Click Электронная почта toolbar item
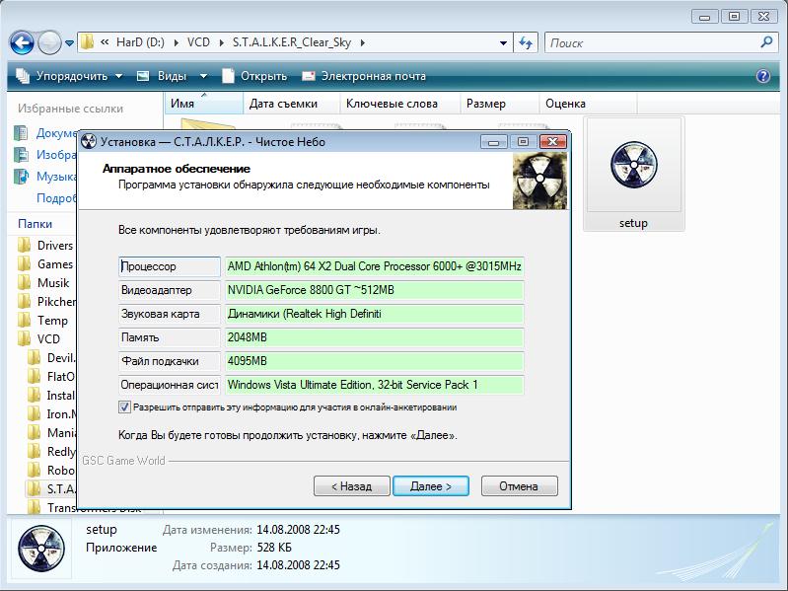 click(x=364, y=76)
